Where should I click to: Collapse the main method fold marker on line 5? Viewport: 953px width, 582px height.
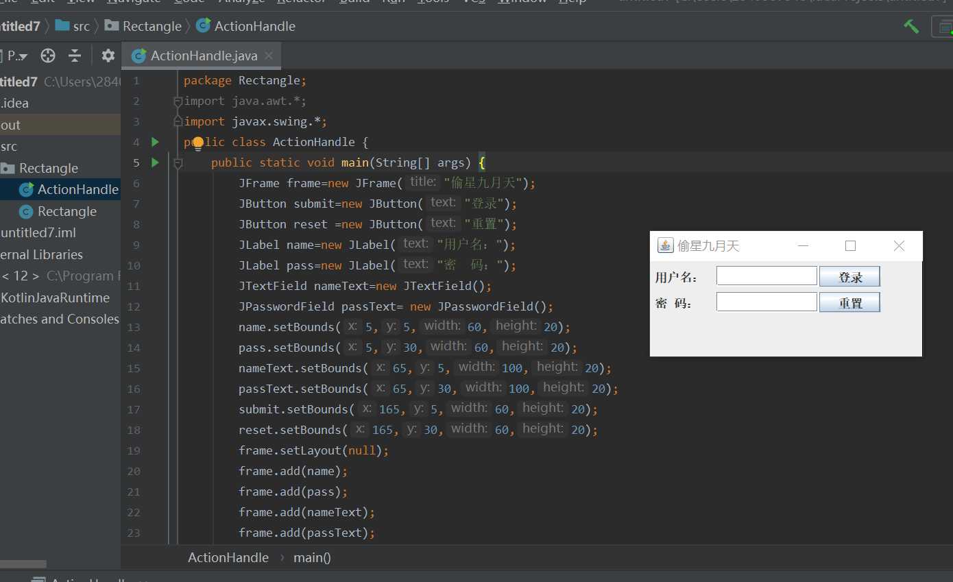pos(178,162)
